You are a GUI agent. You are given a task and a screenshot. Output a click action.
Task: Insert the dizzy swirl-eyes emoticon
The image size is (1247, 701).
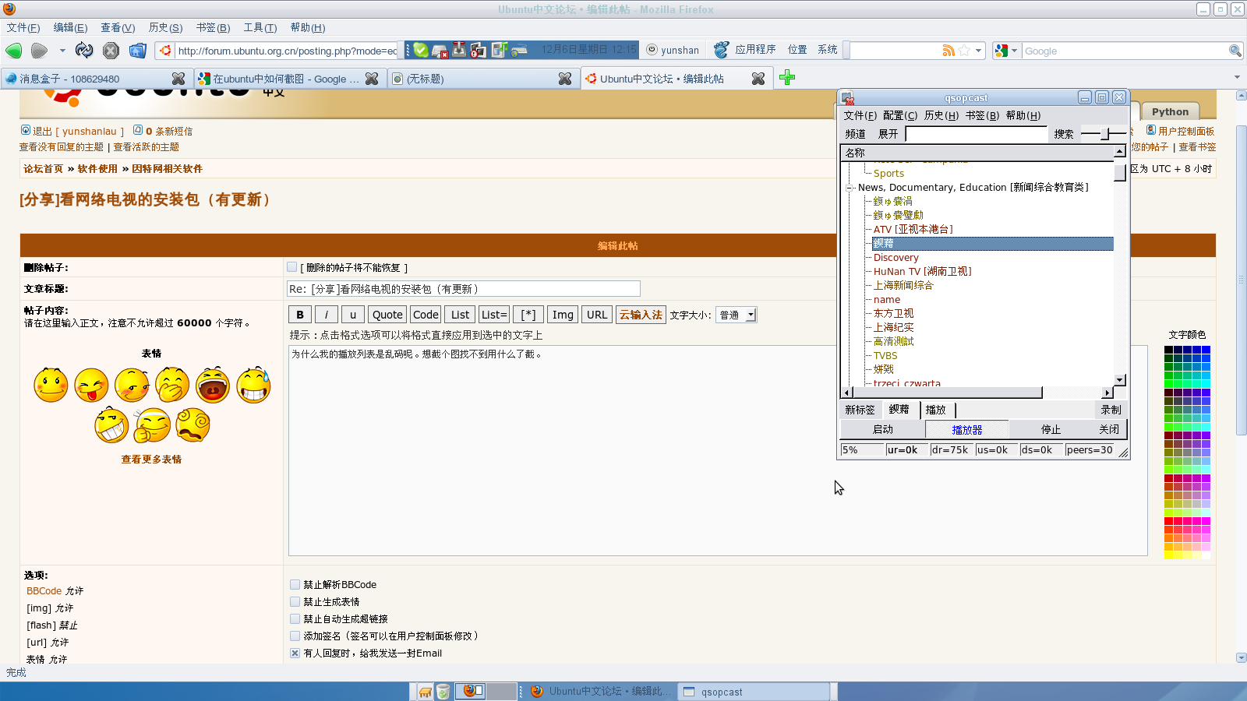193,425
